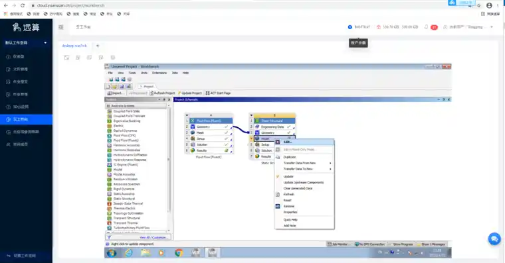Open the Tools menu in Workbench

132,73
